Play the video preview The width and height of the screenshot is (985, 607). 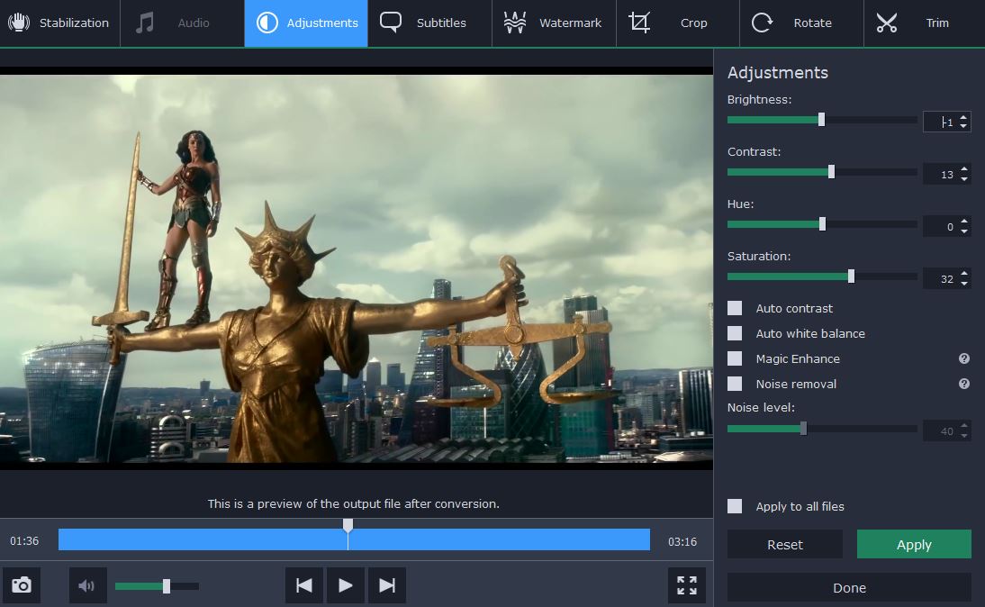tap(346, 585)
